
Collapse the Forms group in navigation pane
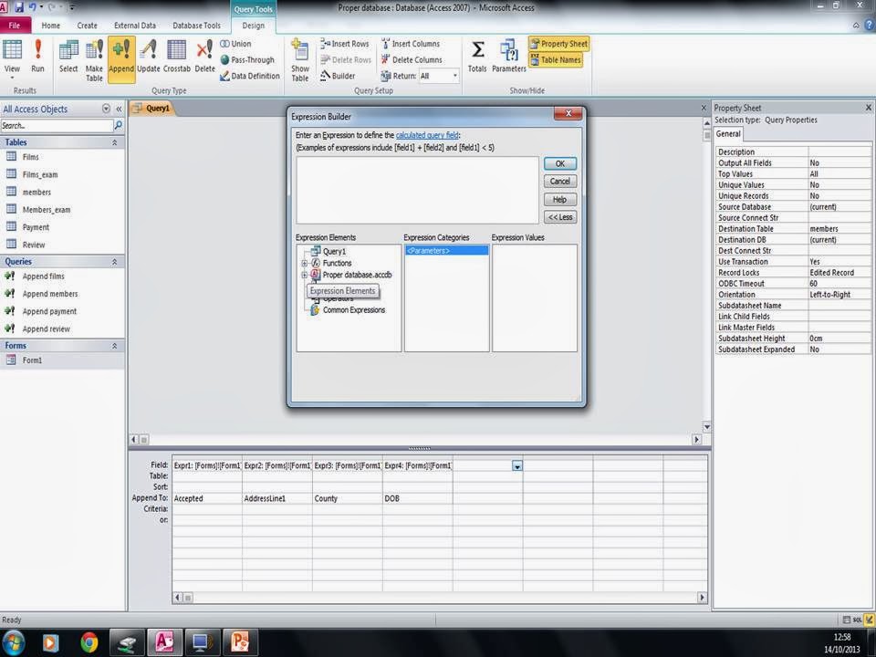115,346
